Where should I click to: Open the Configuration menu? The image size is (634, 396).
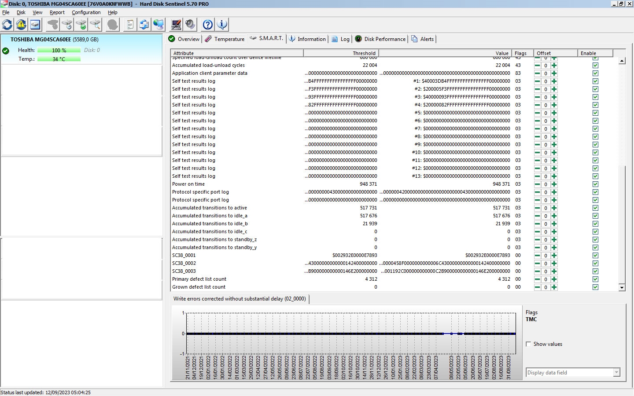pos(86,12)
